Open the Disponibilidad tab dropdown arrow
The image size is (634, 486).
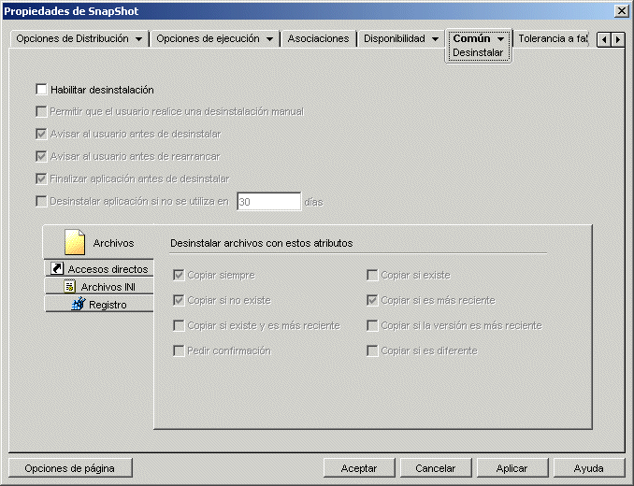pos(436,39)
